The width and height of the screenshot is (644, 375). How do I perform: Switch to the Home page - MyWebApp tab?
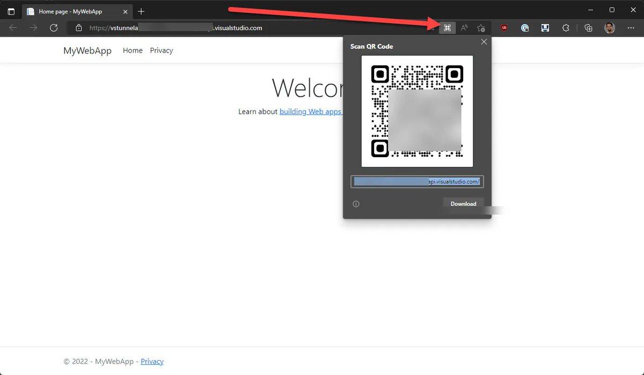click(70, 11)
